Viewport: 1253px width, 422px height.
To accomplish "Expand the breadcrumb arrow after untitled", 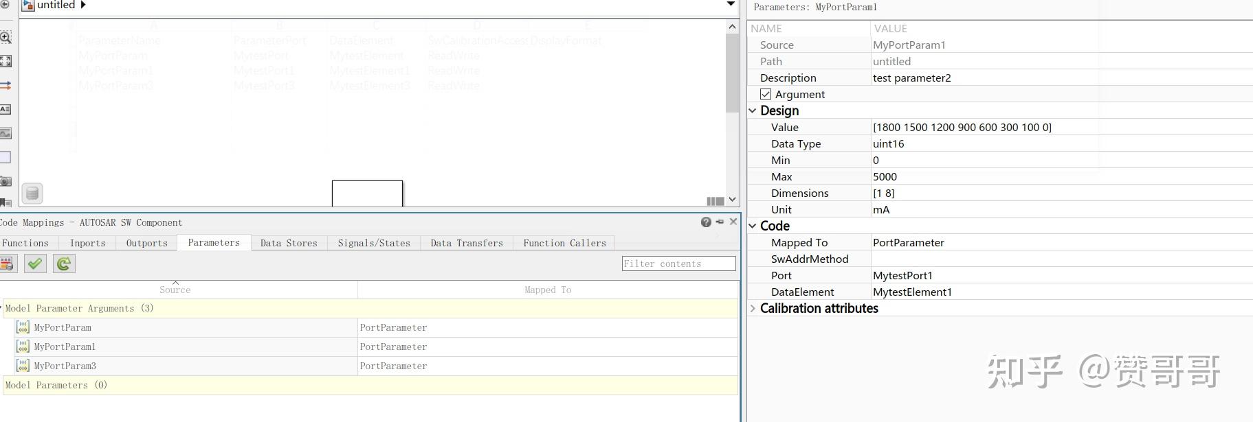I will point(83,5).
